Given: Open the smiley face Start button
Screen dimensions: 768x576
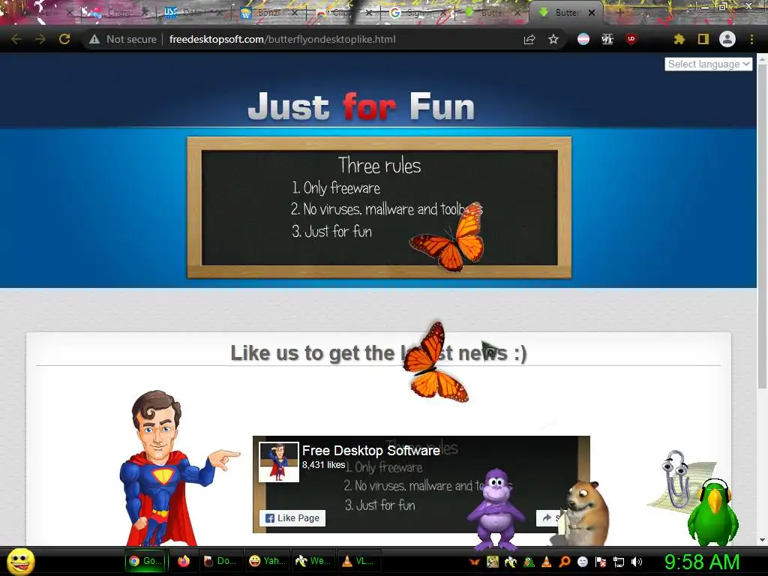Looking at the screenshot, I should click(x=21, y=561).
